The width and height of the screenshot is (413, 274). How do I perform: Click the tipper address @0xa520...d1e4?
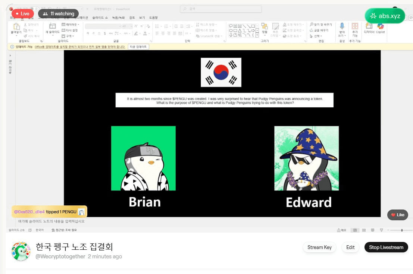point(29,212)
